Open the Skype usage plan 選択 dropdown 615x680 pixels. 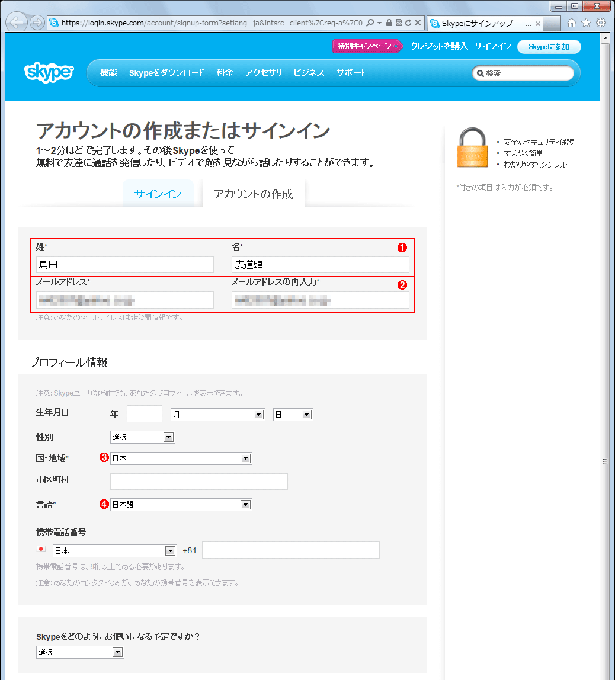pos(80,652)
